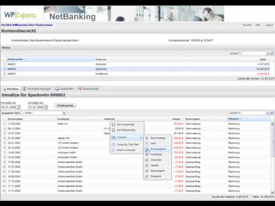Screen dimensions: 275x206
Task: Select transaction row with Empfänger Autohaus GmbH
Action: tap(136, 153)
